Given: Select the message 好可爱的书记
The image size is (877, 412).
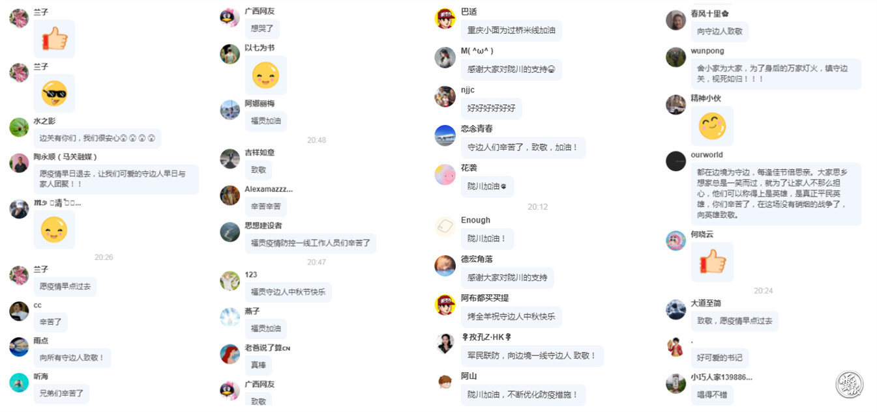Looking at the screenshot, I should coord(719,358).
